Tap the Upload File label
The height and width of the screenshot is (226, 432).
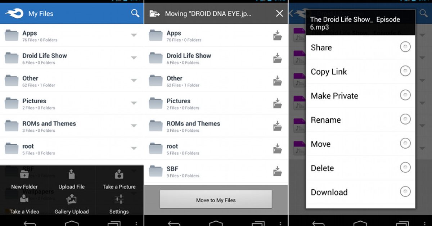72,187
